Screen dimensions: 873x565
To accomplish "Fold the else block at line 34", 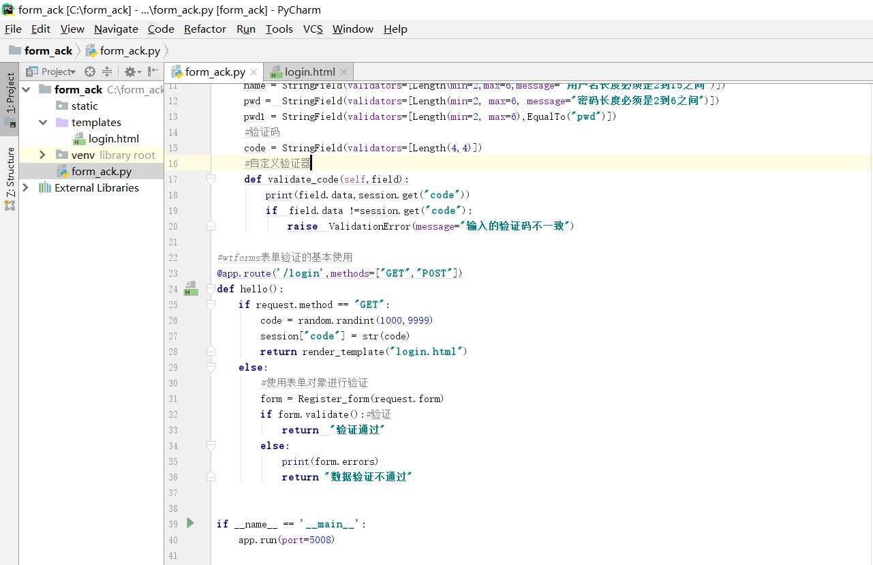I will coord(211,445).
